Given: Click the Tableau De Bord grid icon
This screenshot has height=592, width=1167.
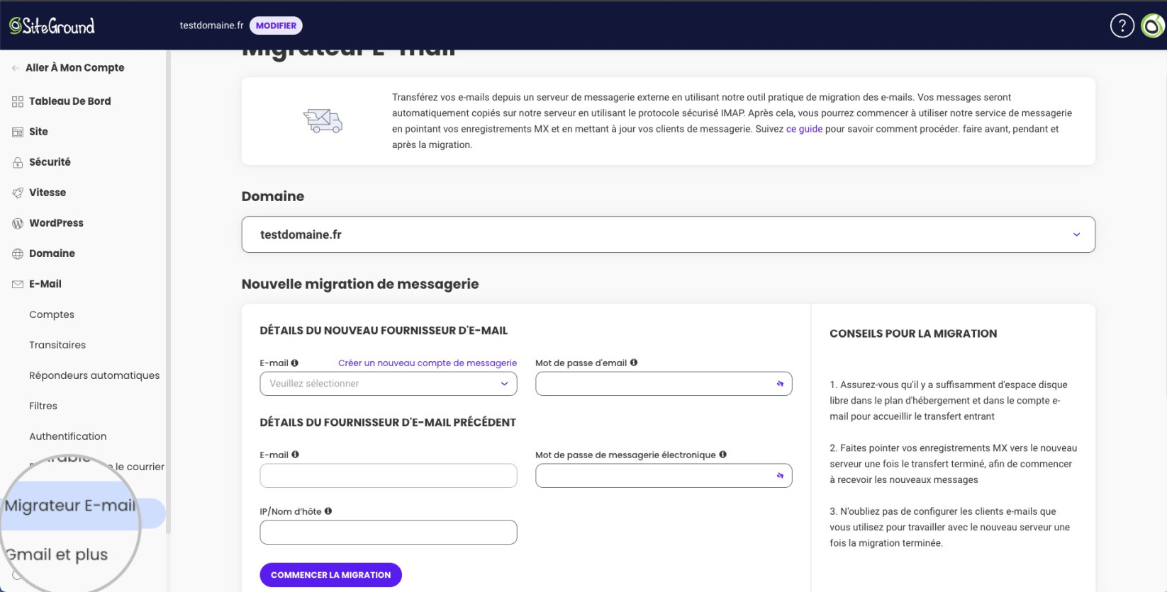Looking at the screenshot, I should (x=18, y=102).
